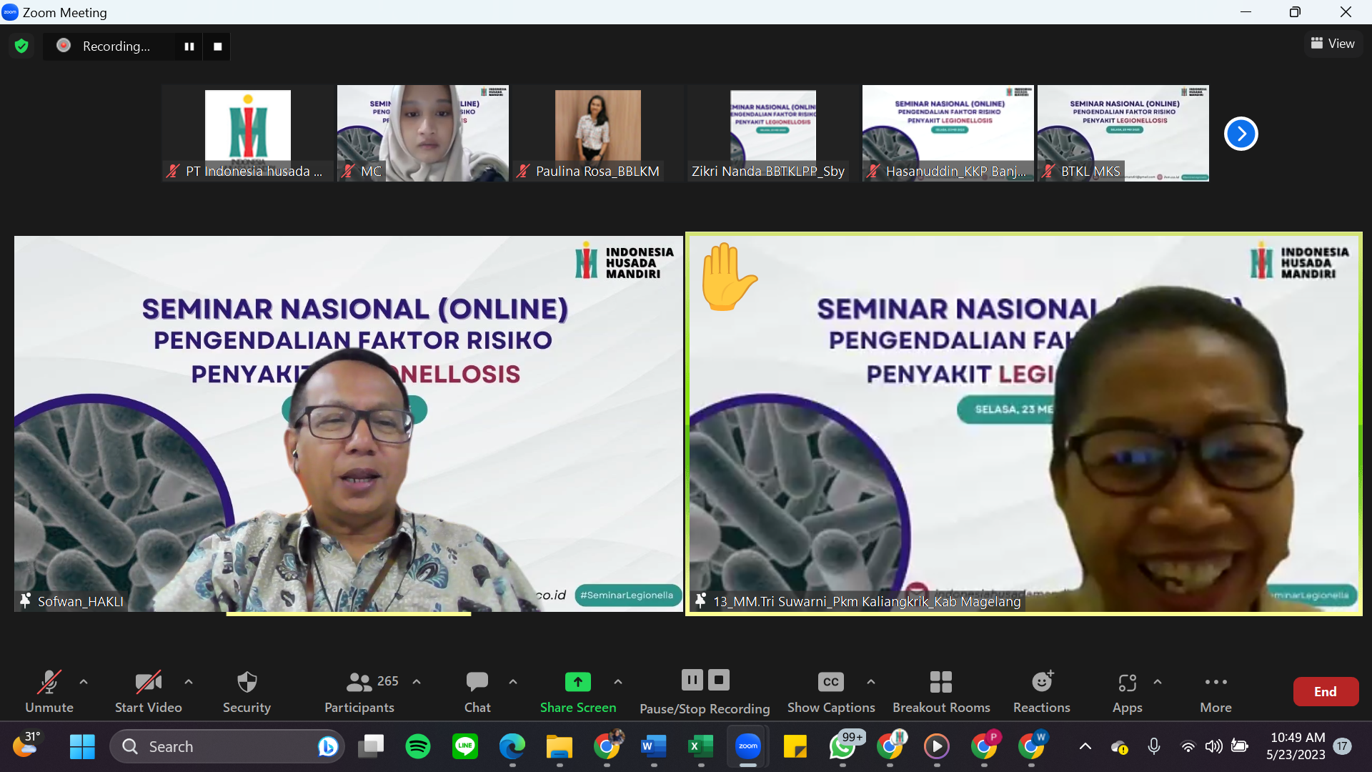Open the Security shield options
The image size is (1372, 772).
click(247, 691)
